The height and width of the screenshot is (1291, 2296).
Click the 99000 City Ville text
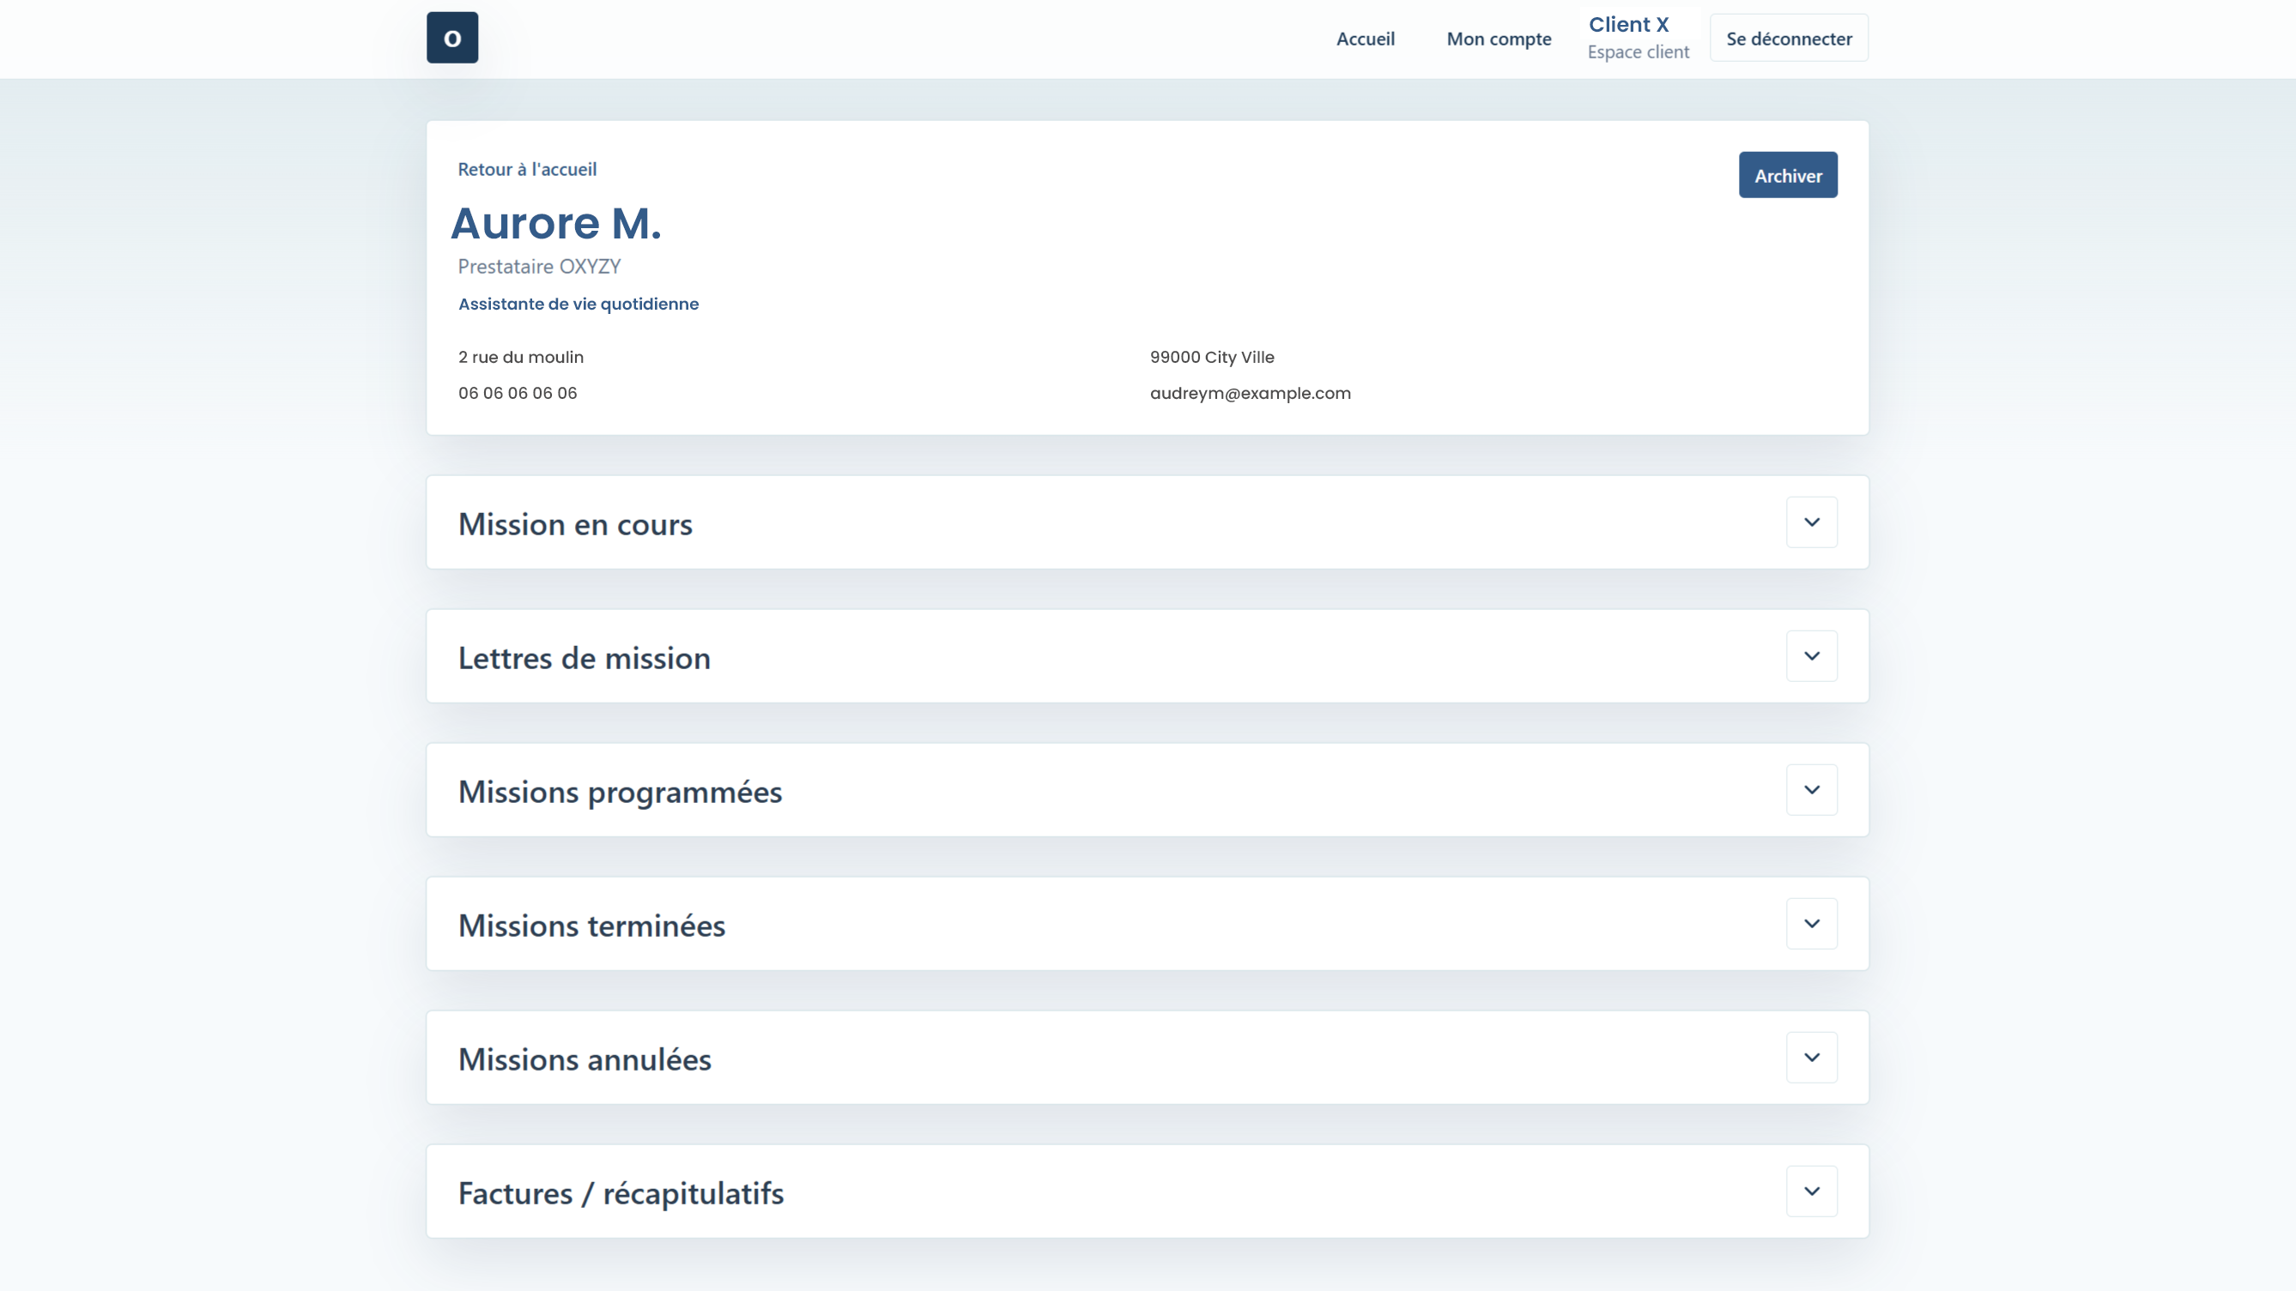1211,357
